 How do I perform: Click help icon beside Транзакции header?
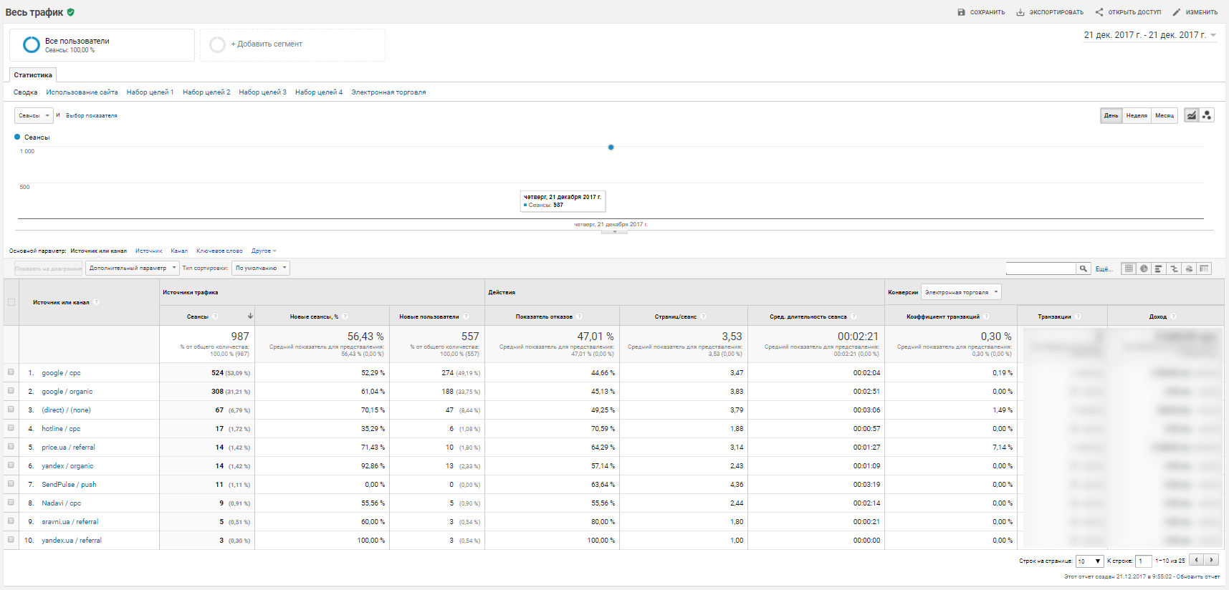click(x=1078, y=316)
